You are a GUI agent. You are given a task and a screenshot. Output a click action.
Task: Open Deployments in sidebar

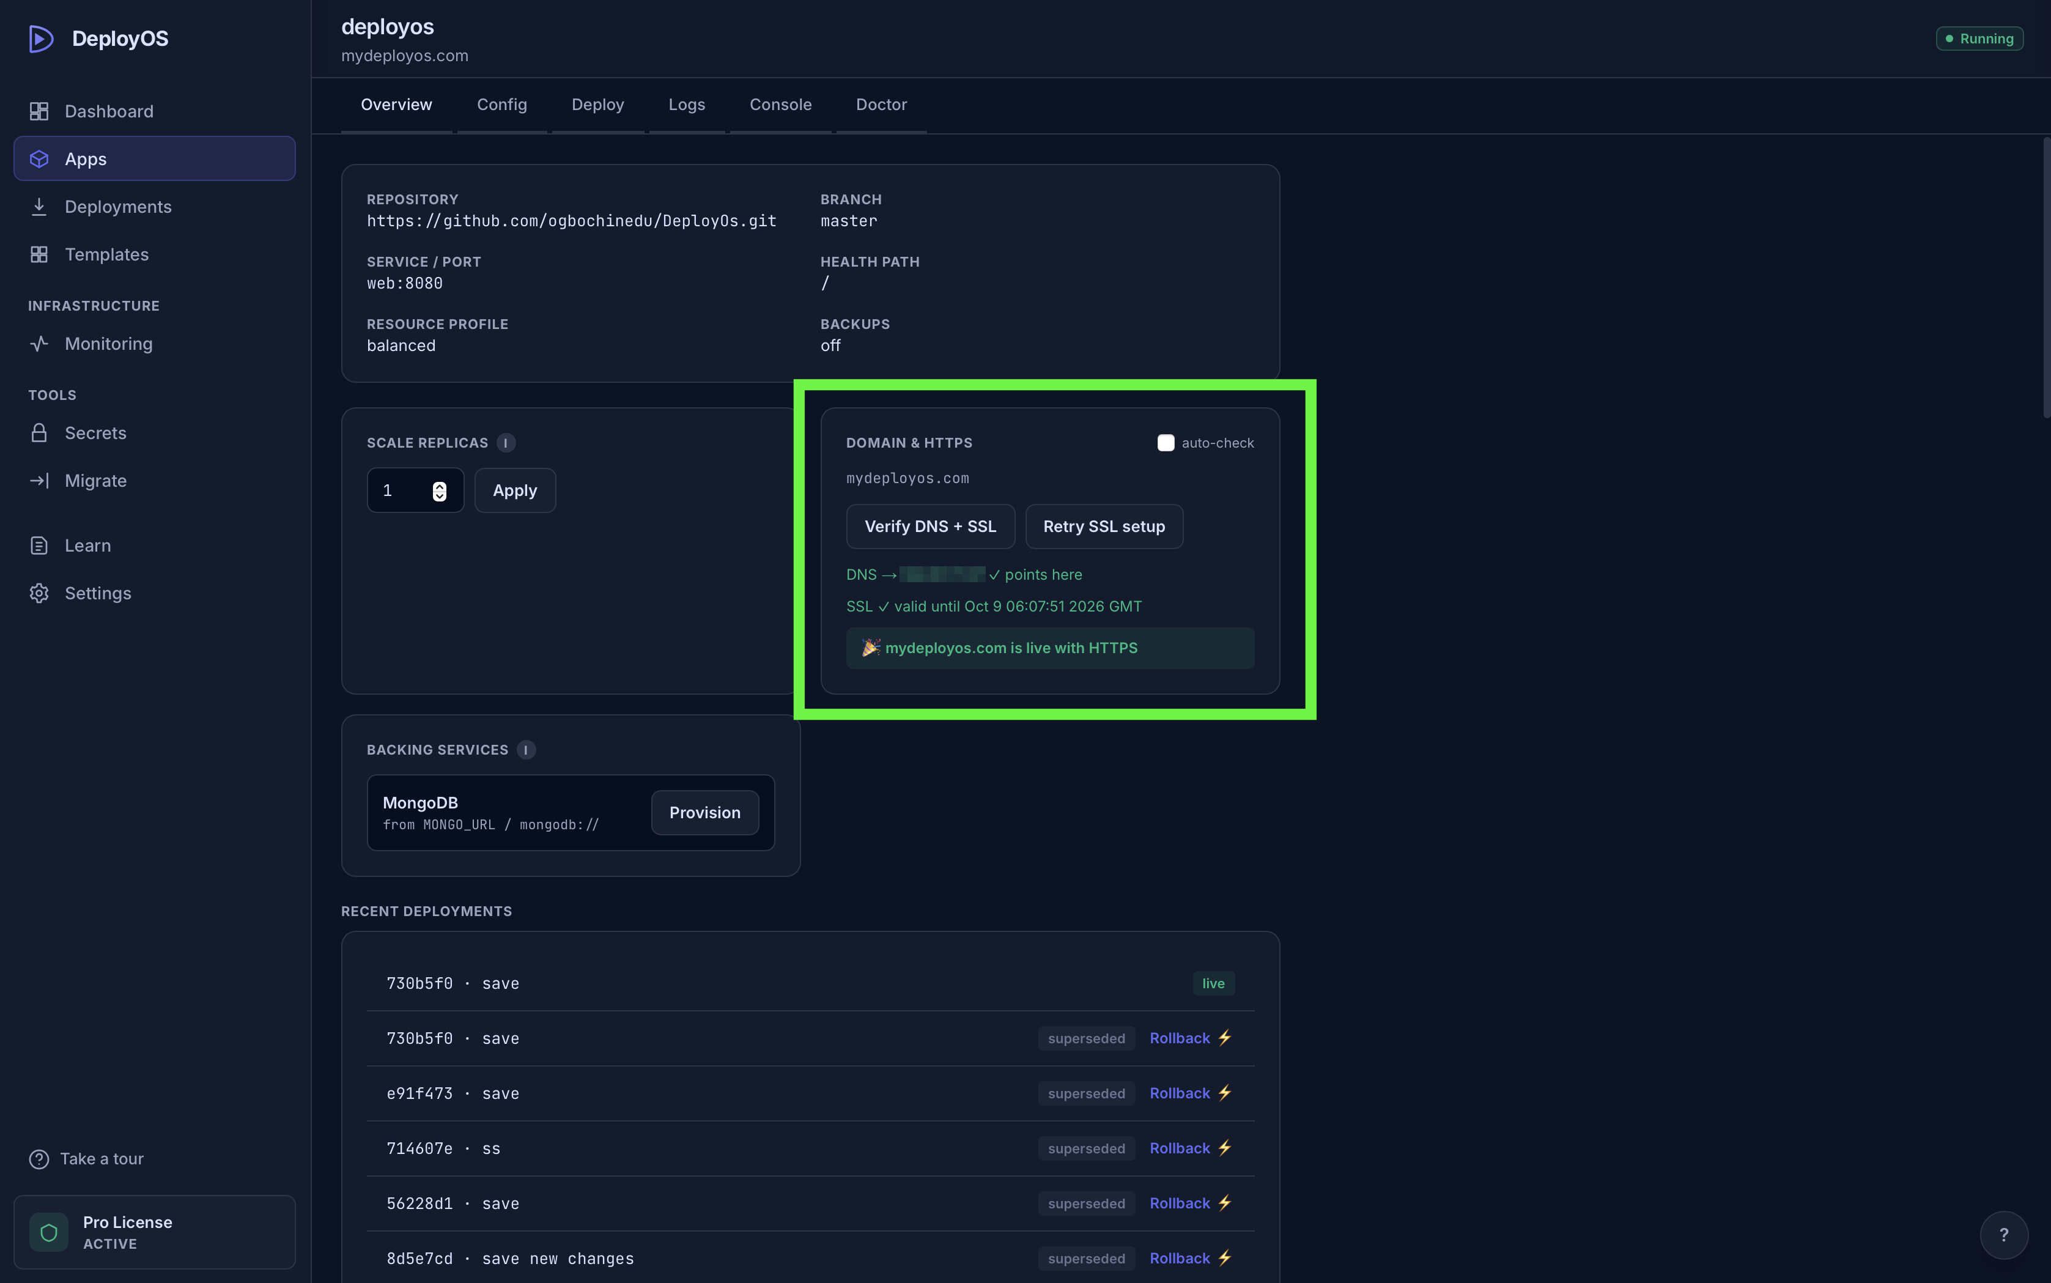pyautogui.click(x=155, y=206)
